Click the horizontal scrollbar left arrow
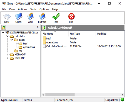The image size is (125, 102). coord(43,94)
